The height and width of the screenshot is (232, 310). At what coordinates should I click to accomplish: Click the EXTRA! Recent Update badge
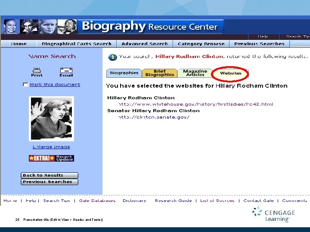tap(51, 158)
